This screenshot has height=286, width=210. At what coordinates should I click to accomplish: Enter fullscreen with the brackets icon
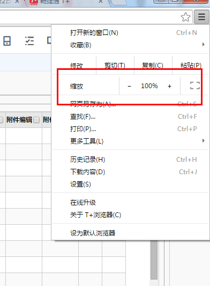coord(195,85)
